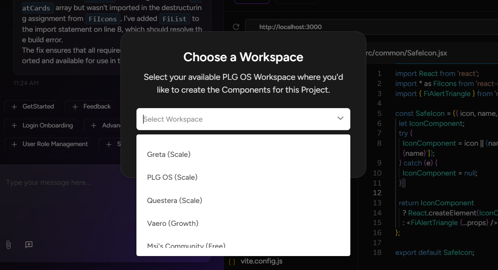Click the localhost:3000 URL bar
This screenshot has width=498, height=270.
click(x=290, y=27)
